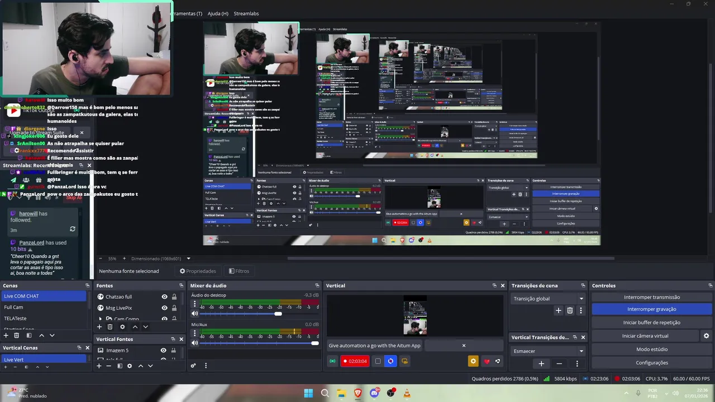The image size is (715, 402).
Task: Expand the Cam Comp group in Fontes
Action: [101, 319]
